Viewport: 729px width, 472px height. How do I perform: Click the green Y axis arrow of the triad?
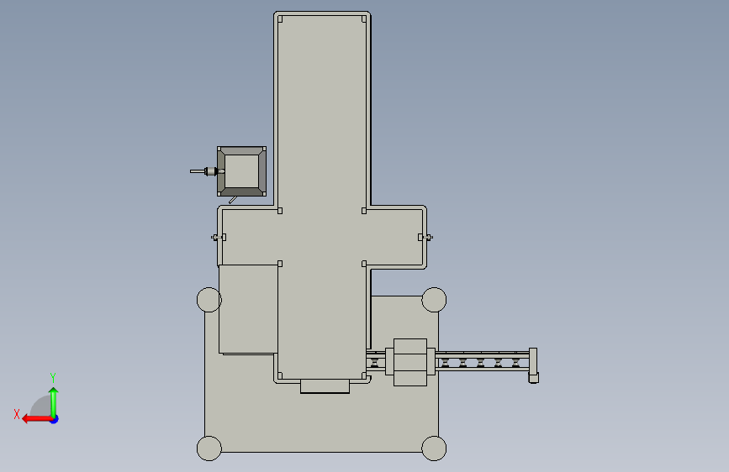point(54,401)
